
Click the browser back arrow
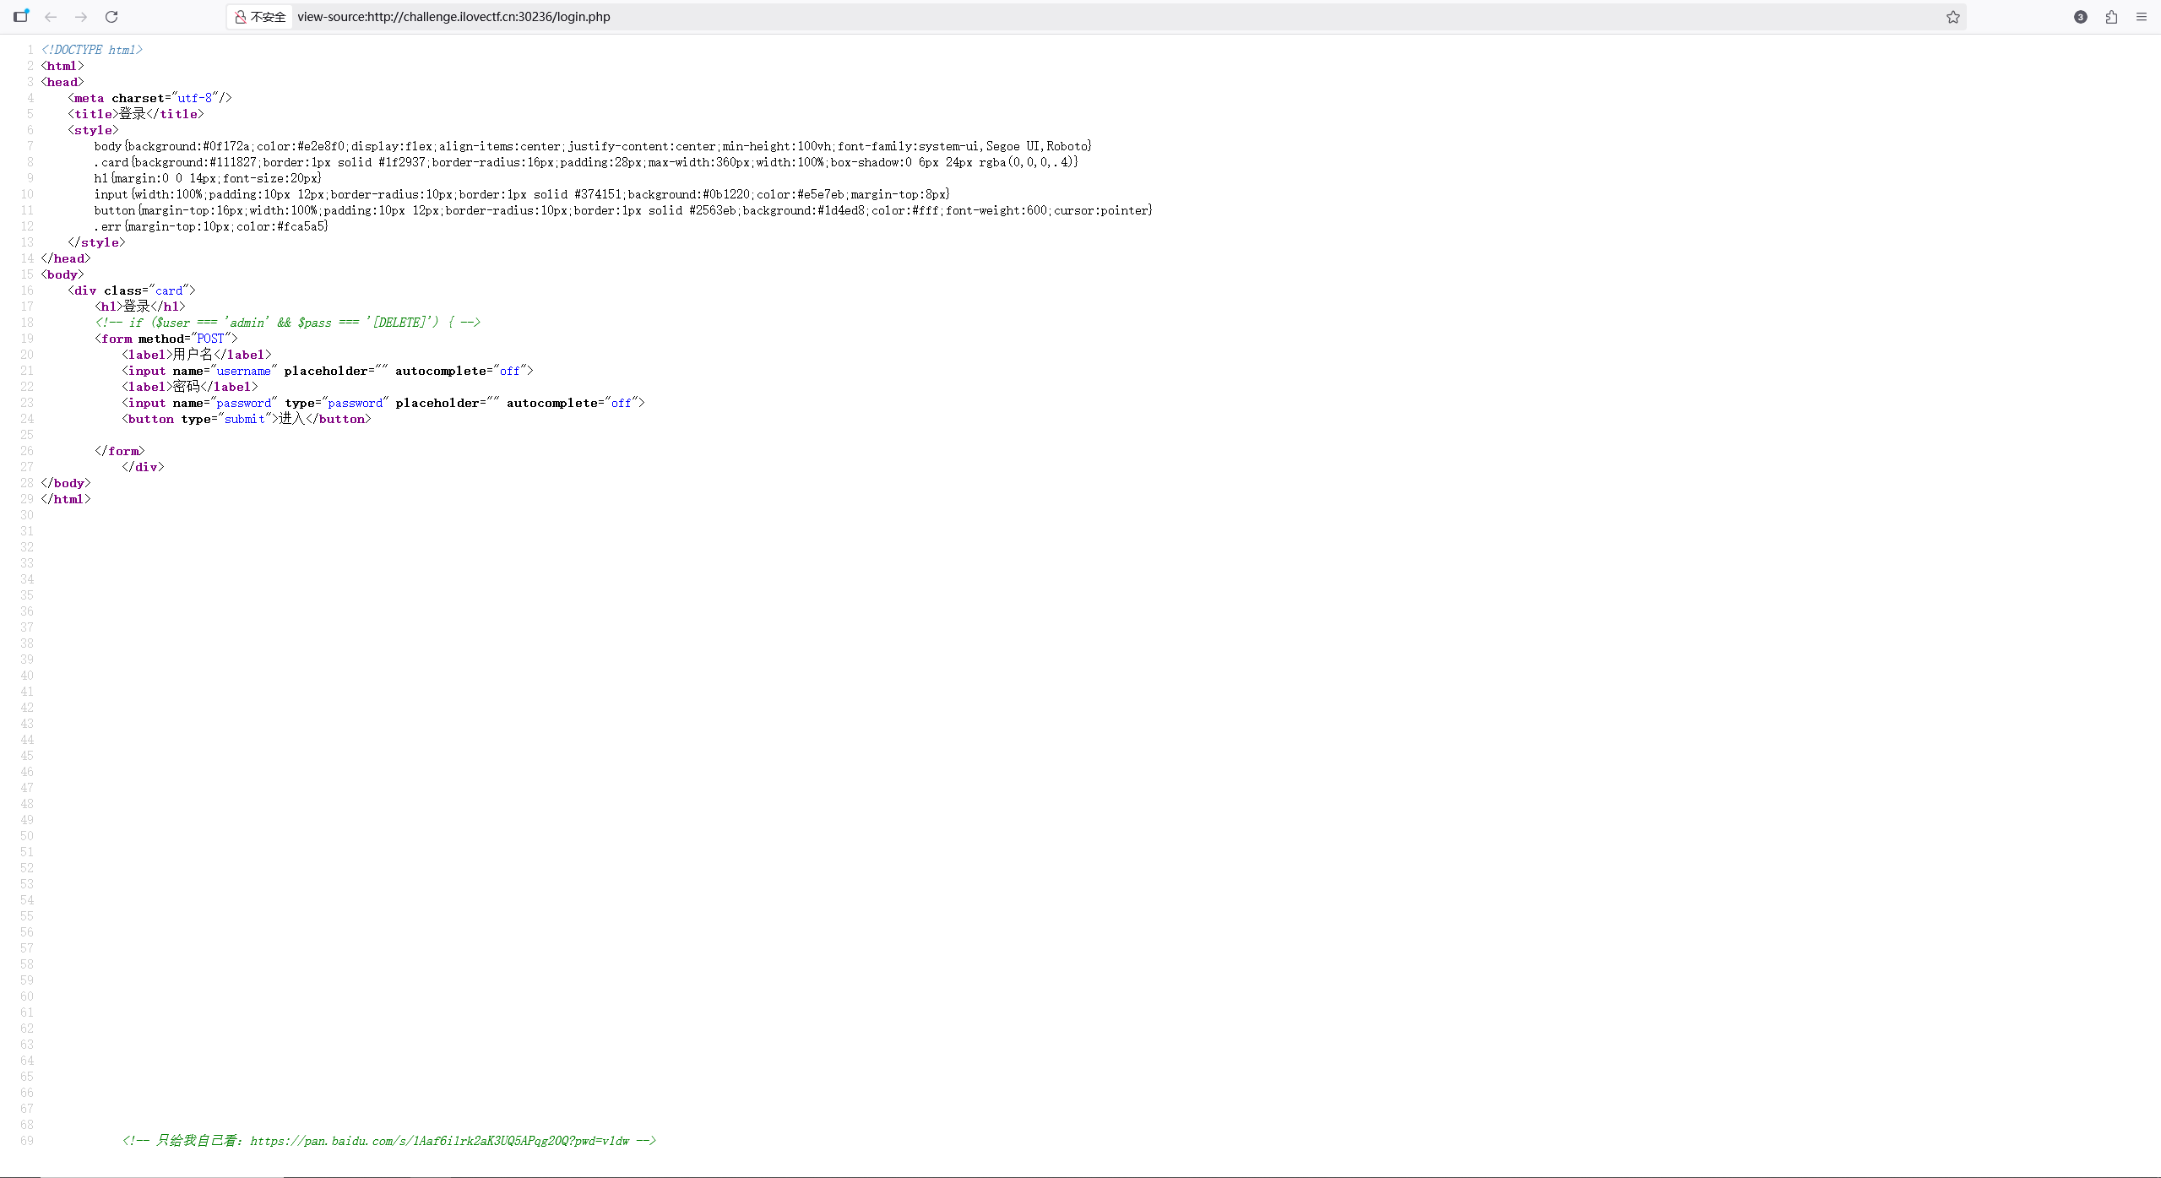tap(51, 17)
